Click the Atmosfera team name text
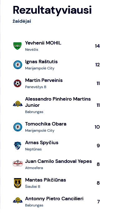 click(x=34, y=168)
